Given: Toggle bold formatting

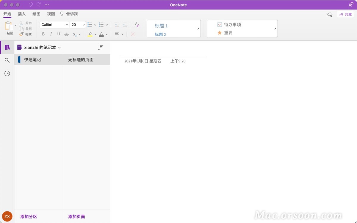Looking at the screenshot, I should (x=43, y=34).
